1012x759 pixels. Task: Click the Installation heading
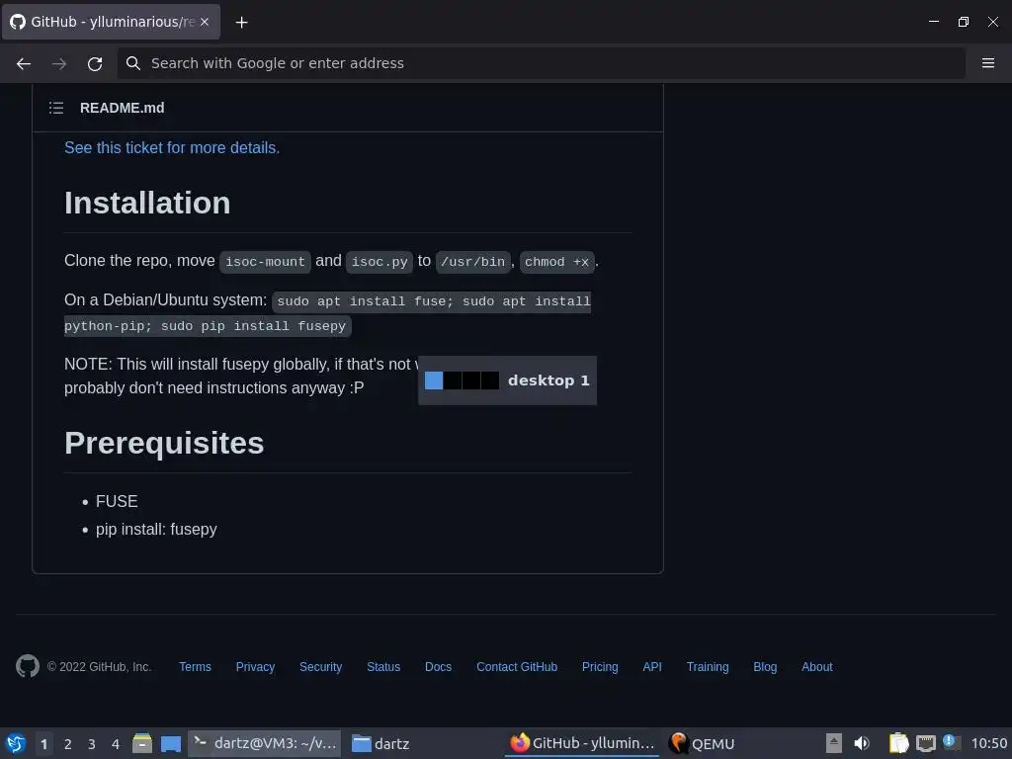[147, 203]
